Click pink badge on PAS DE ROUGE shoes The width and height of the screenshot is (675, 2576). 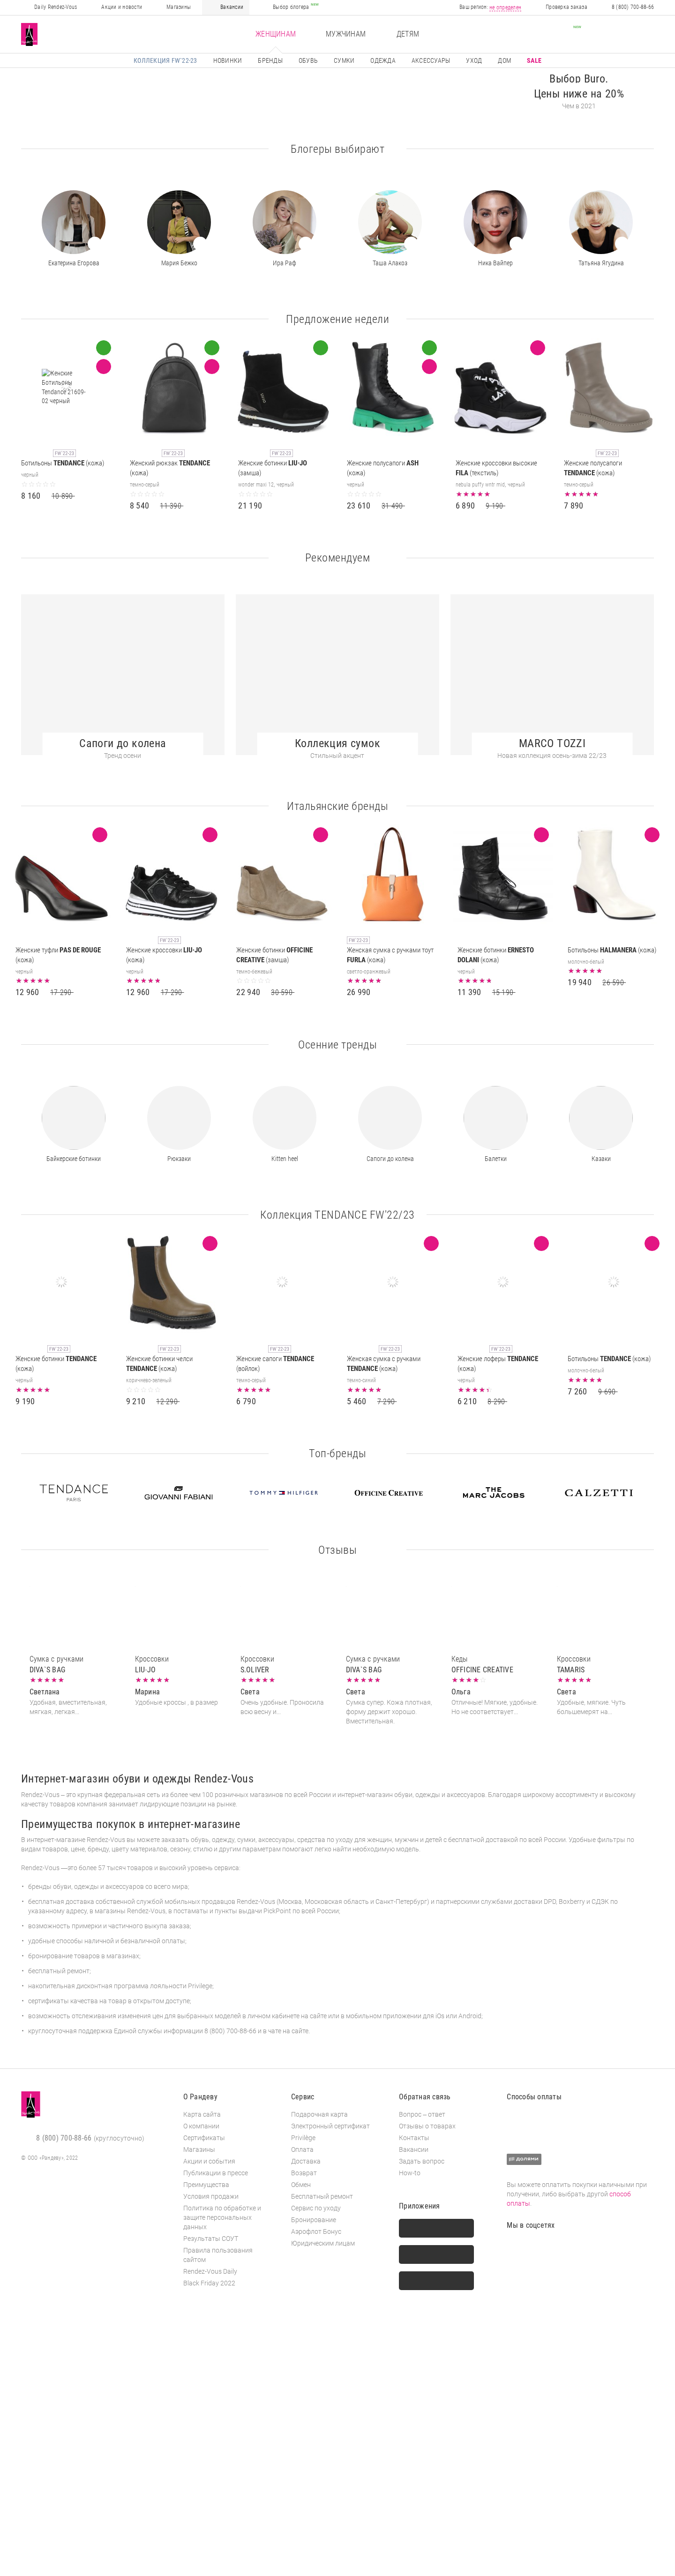pyautogui.click(x=100, y=835)
